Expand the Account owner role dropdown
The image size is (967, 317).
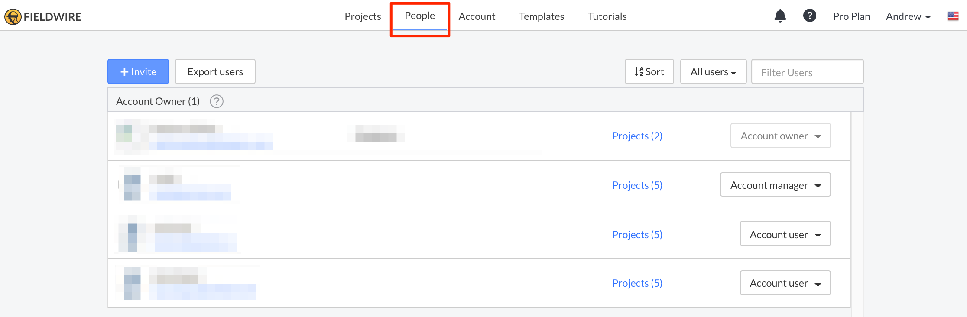[x=780, y=136]
